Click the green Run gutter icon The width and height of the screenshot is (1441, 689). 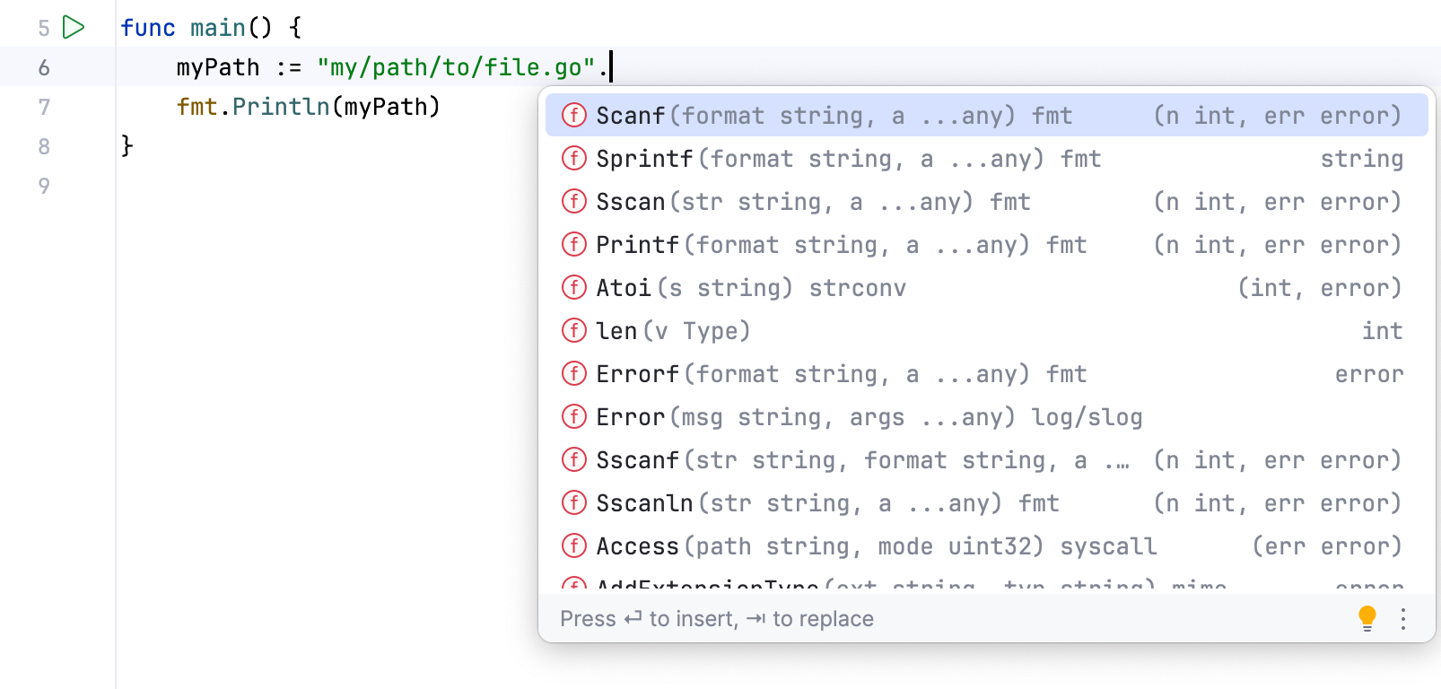tap(74, 28)
